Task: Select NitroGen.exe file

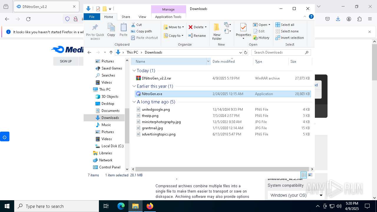Action: [223, 94]
